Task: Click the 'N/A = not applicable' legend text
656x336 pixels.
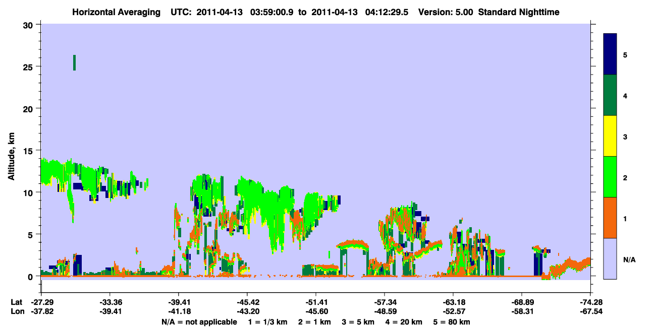Action: click(x=199, y=322)
